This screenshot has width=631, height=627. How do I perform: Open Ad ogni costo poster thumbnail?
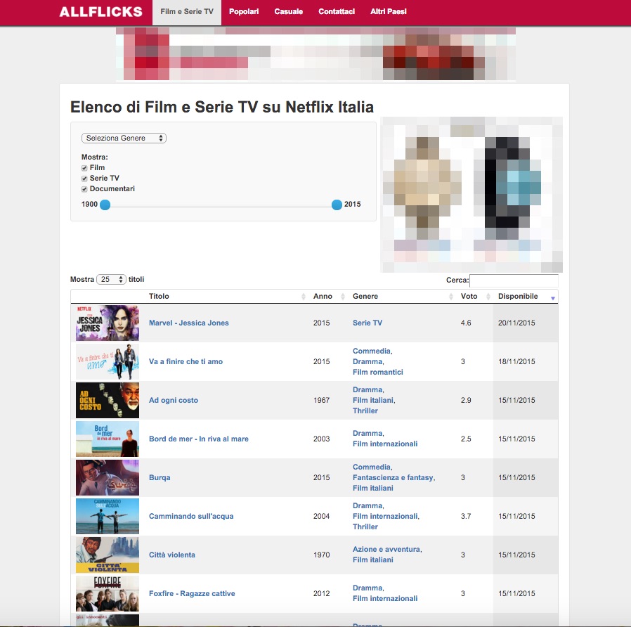[108, 400]
